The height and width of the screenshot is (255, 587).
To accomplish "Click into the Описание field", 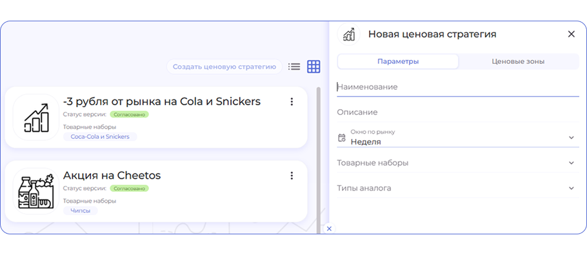I will point(458,112).
